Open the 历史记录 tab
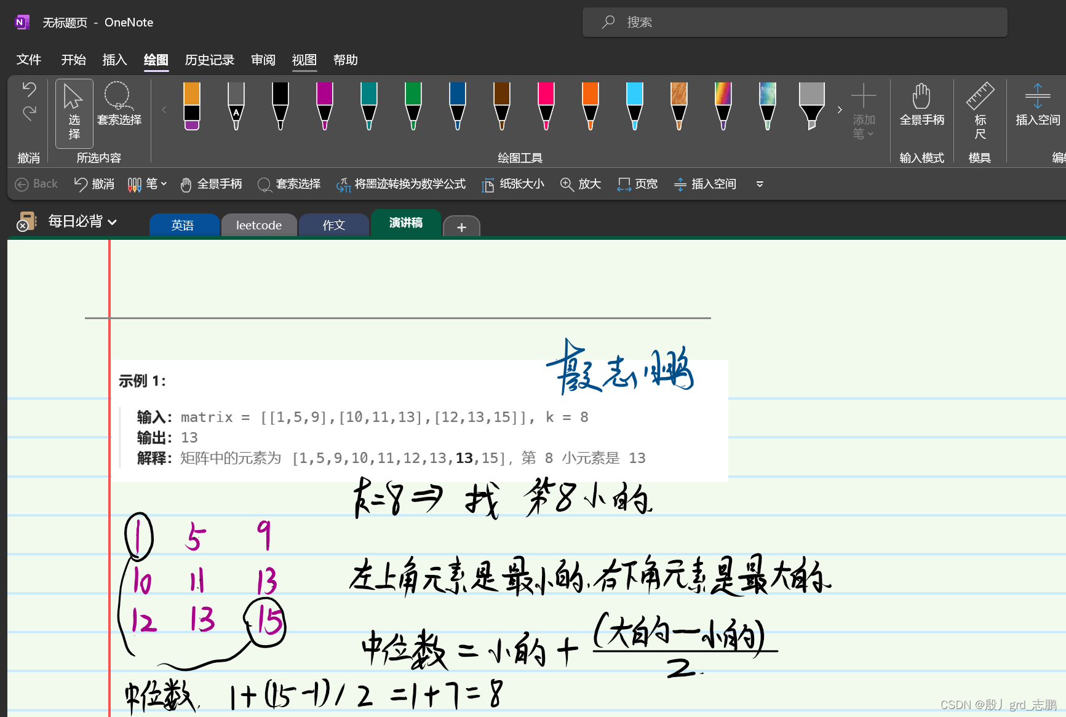Screen dimensions: 1066x717 point(210,60)
